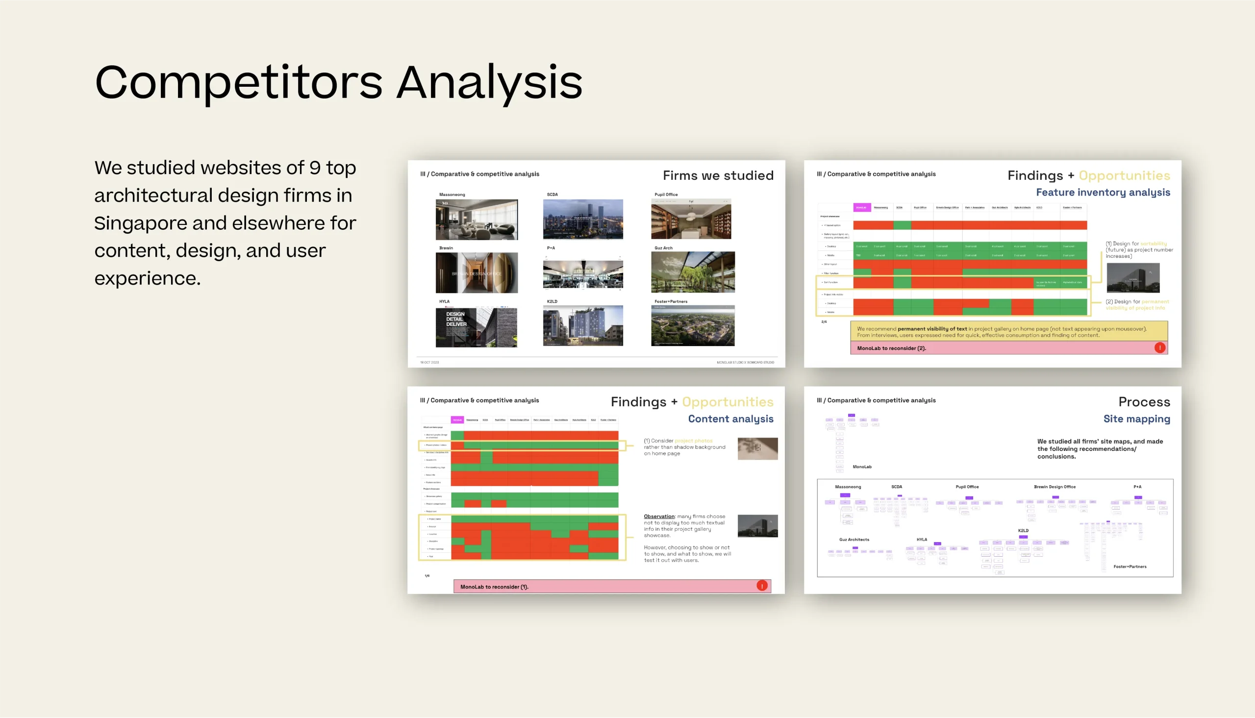The height and width of the screenshot is (718, 1255).
Task: Click the building image beside the sortability note
Action: pyautogui.click(x=1133, y=277)
